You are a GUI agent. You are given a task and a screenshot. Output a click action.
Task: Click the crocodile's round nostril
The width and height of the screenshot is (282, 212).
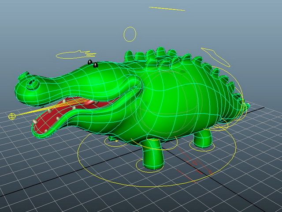coord(33,84)
